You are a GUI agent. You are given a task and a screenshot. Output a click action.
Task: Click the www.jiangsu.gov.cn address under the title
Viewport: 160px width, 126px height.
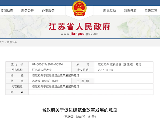[x=80, y=34]
